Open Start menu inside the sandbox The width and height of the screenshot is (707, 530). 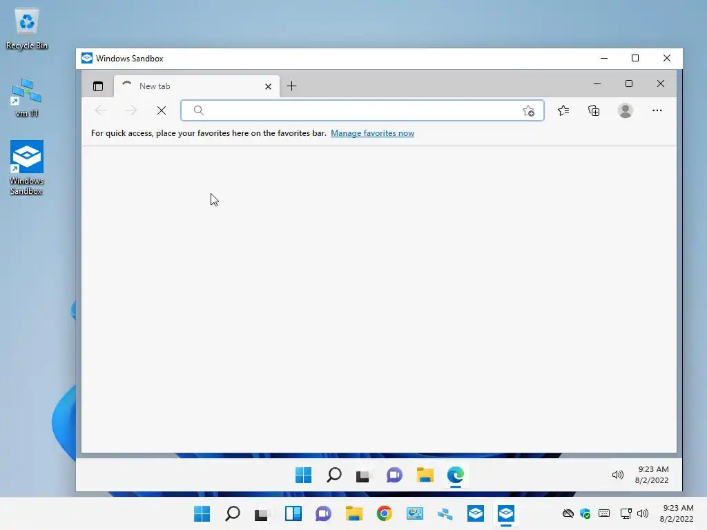point(304,475)
